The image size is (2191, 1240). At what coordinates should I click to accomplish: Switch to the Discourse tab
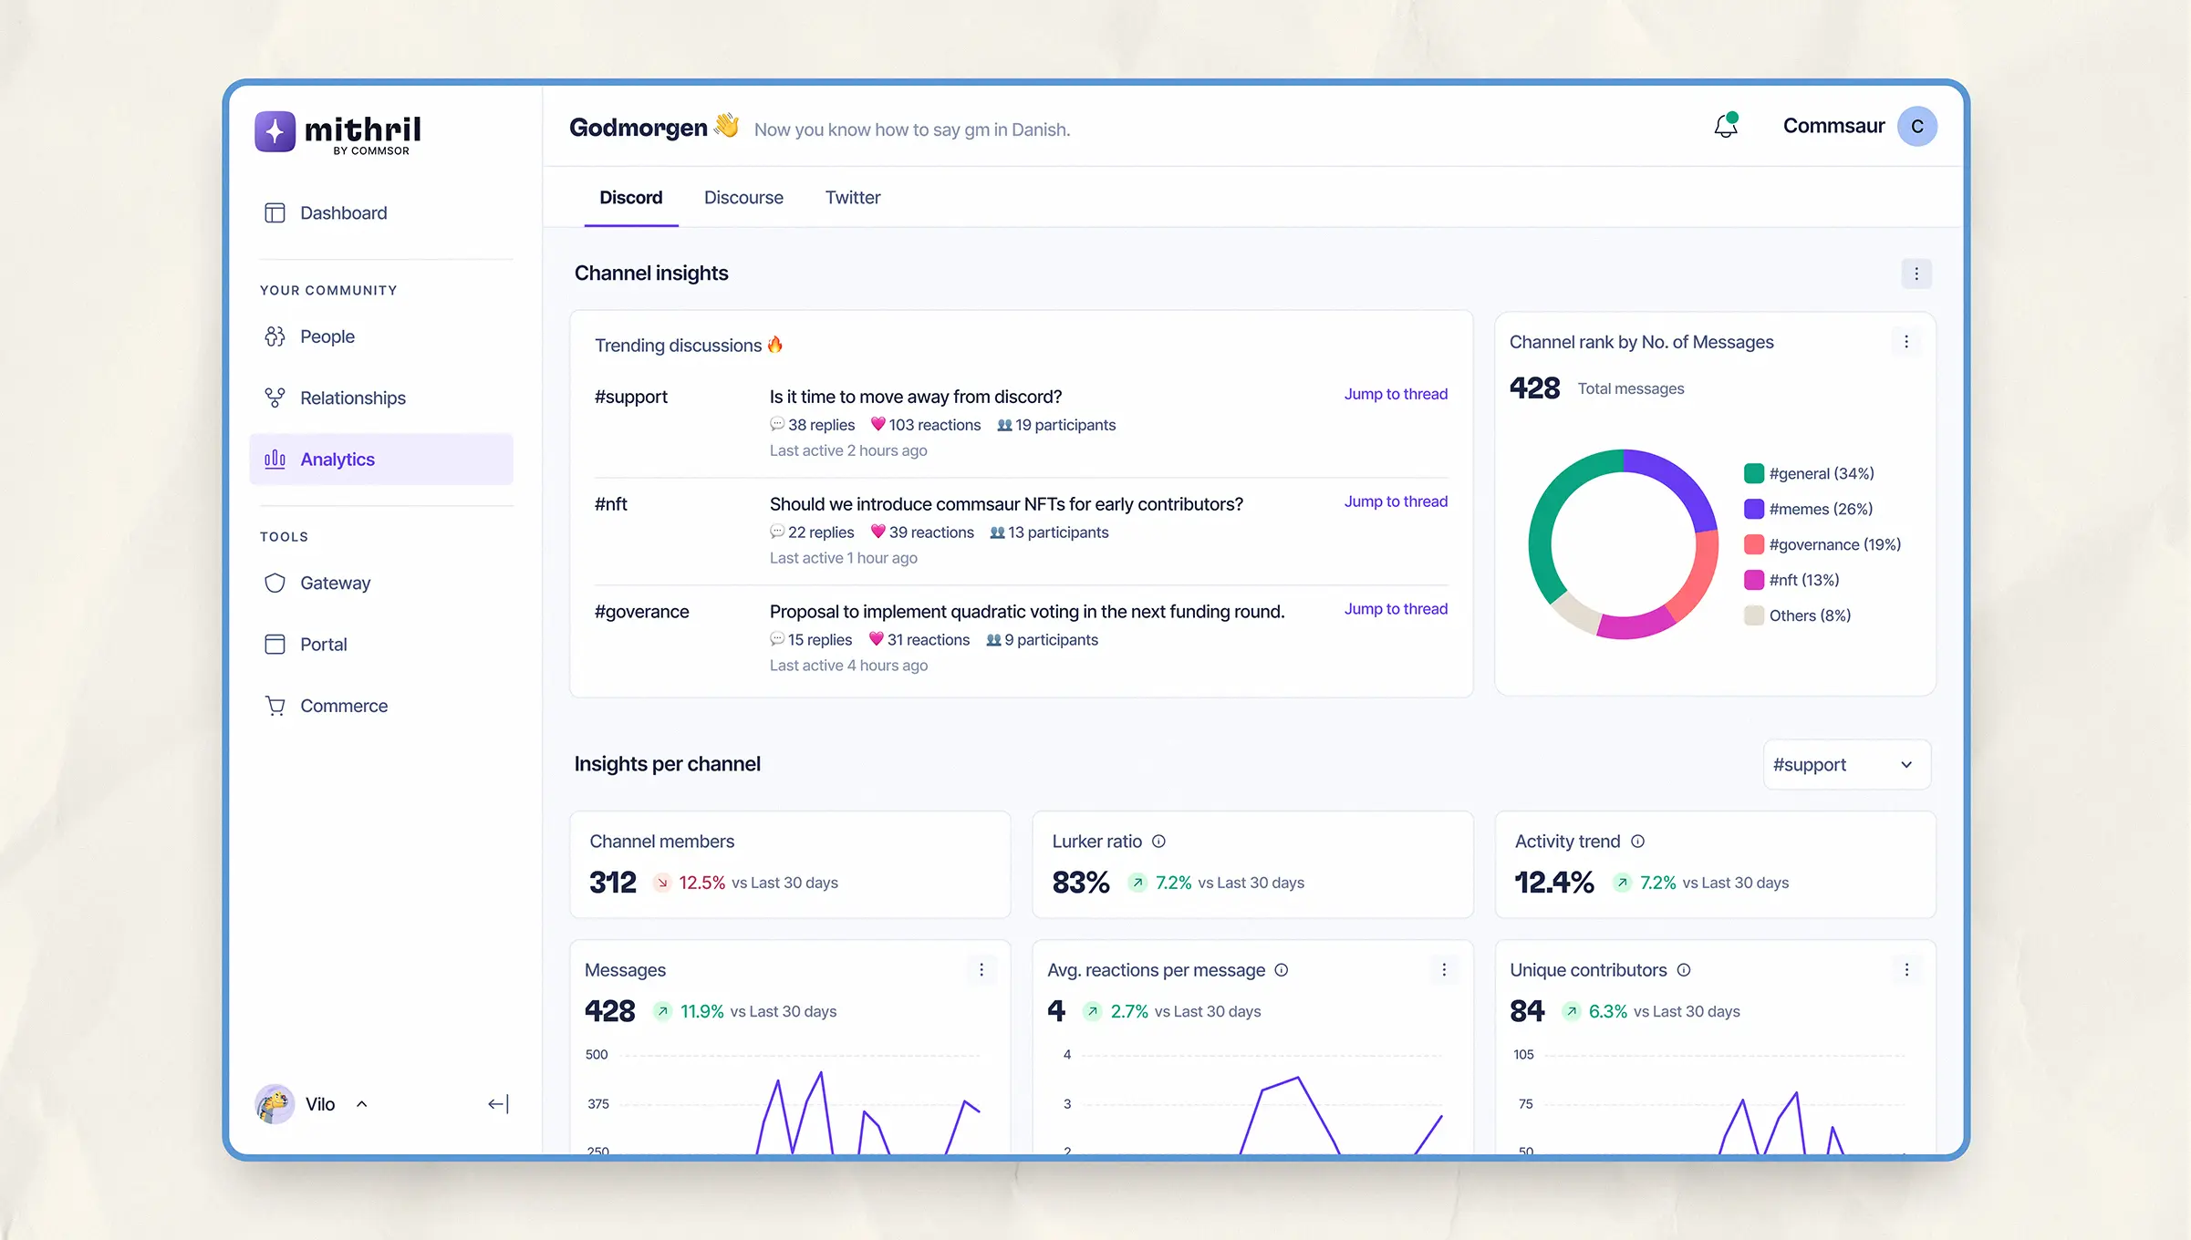[x=743, y=198]
